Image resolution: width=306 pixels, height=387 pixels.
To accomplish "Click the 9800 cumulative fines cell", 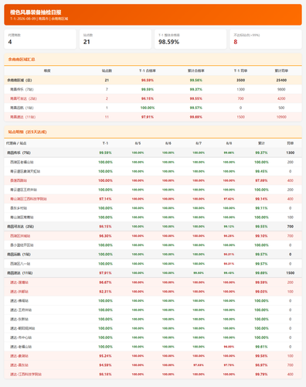I will 281,89.
